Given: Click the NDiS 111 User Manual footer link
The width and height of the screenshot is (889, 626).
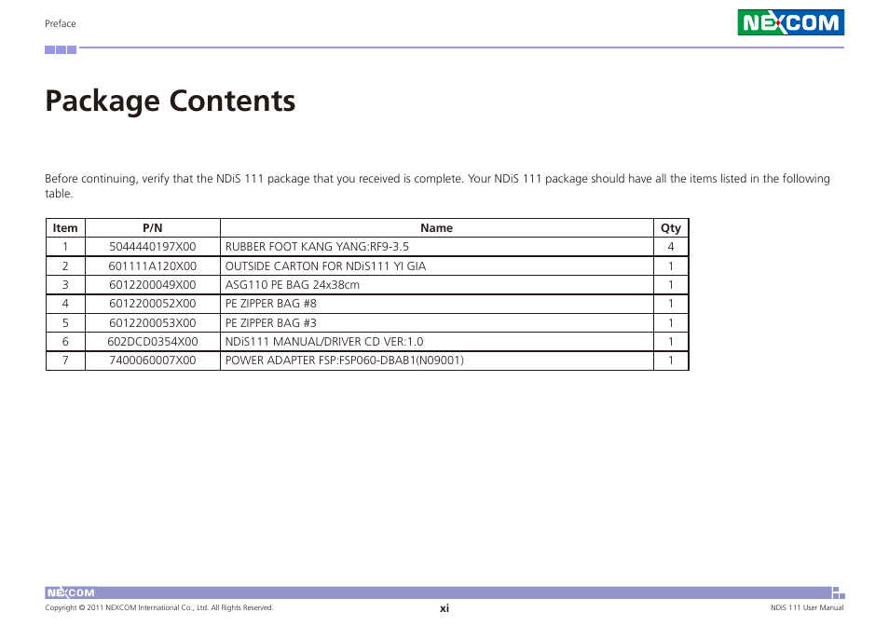Looking at the screenshot, I should pos(807,607).
